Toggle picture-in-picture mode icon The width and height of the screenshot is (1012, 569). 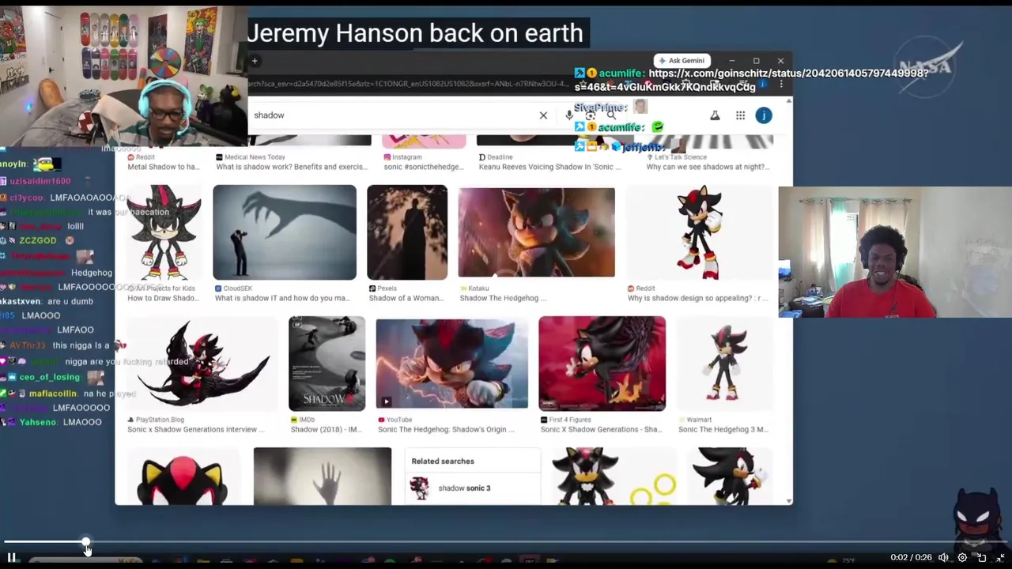tap(981, 557)
